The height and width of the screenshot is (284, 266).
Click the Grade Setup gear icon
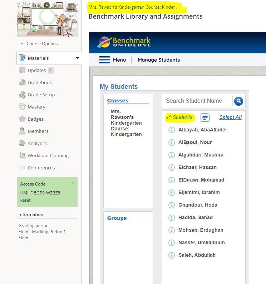click(22, 95)
